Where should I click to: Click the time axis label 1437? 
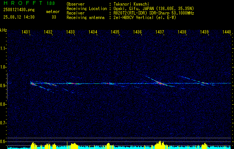coord(160,32)
